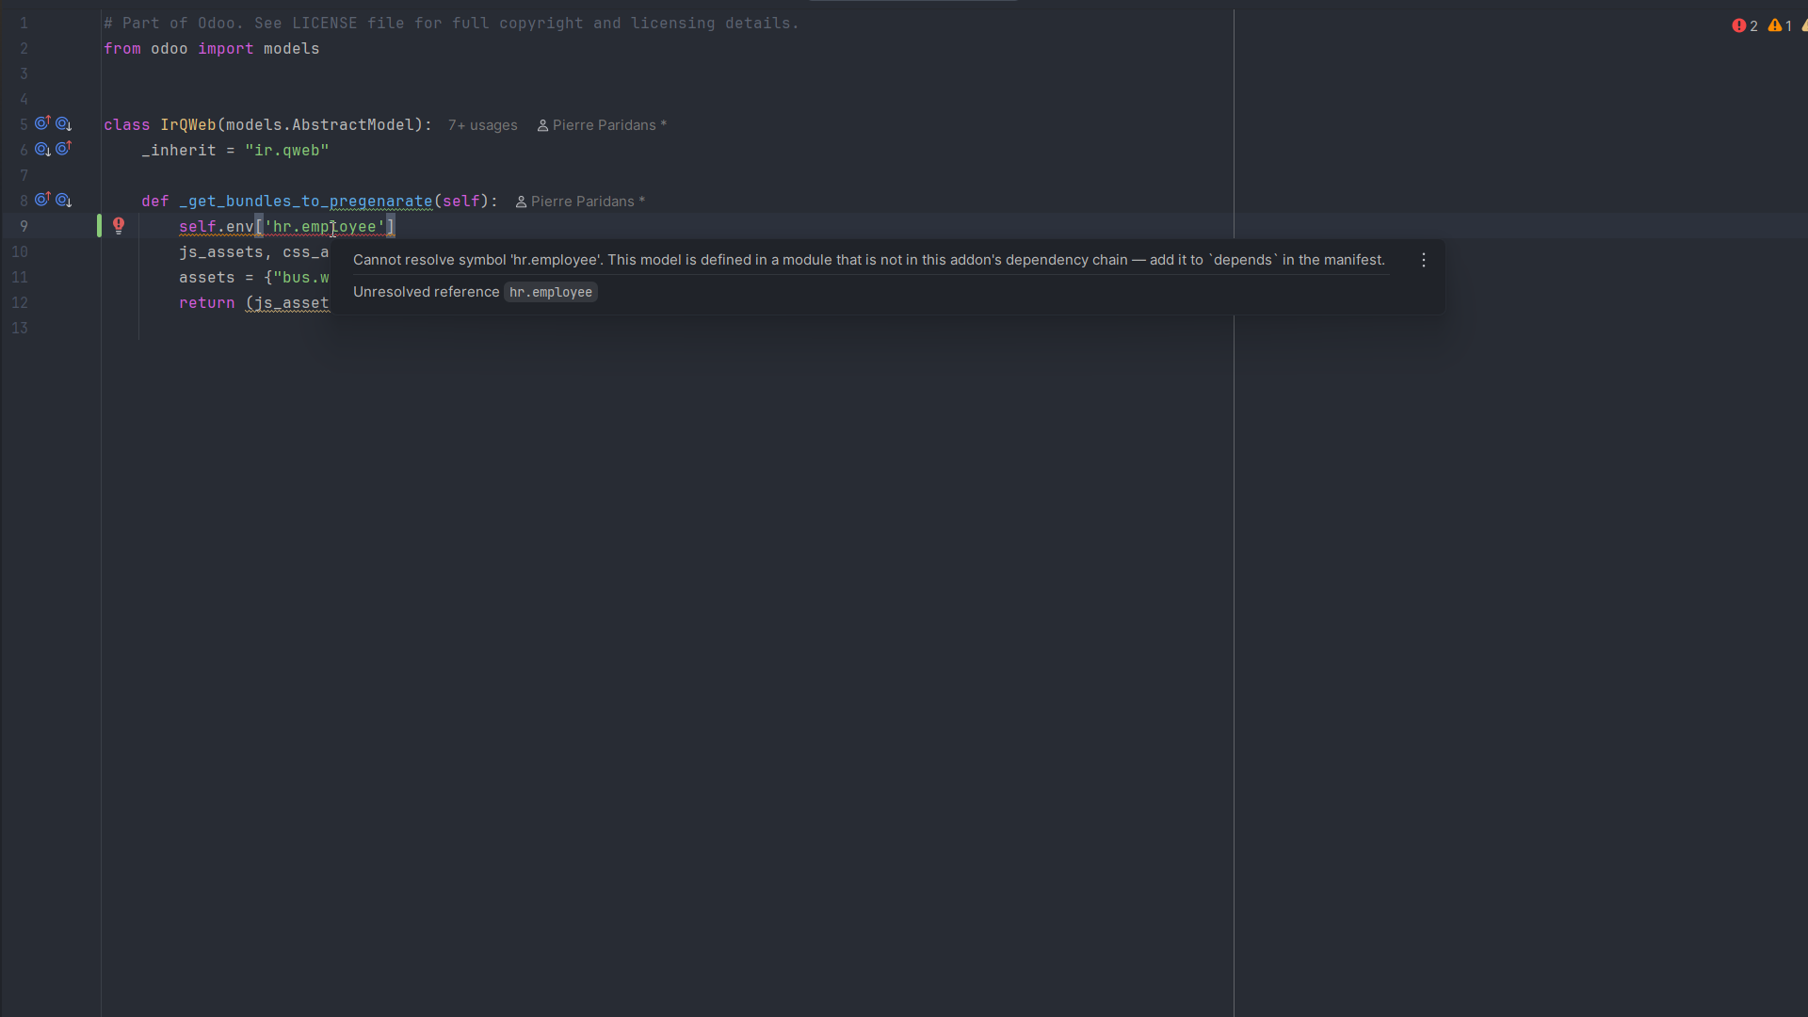Screen dimensions: 1808x1017
Task: Click the overridden (down arrow) gutter icon on line 5
Action: (x=63, y=123)
